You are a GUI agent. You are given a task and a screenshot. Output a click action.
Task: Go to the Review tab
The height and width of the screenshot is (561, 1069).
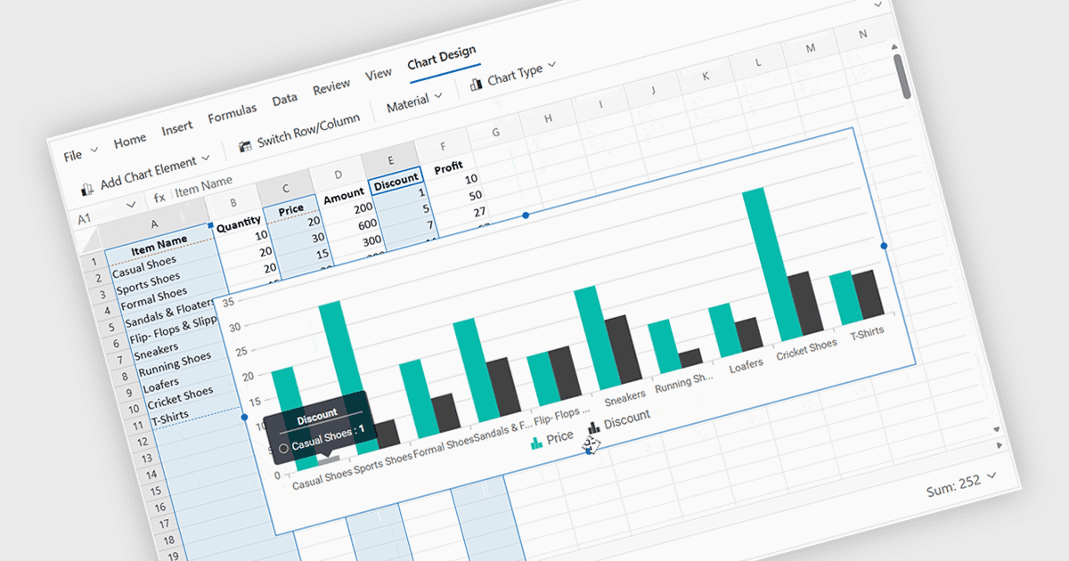coord(331,87)
